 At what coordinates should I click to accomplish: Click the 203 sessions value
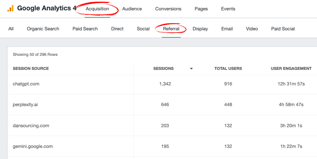click(165, 126)
